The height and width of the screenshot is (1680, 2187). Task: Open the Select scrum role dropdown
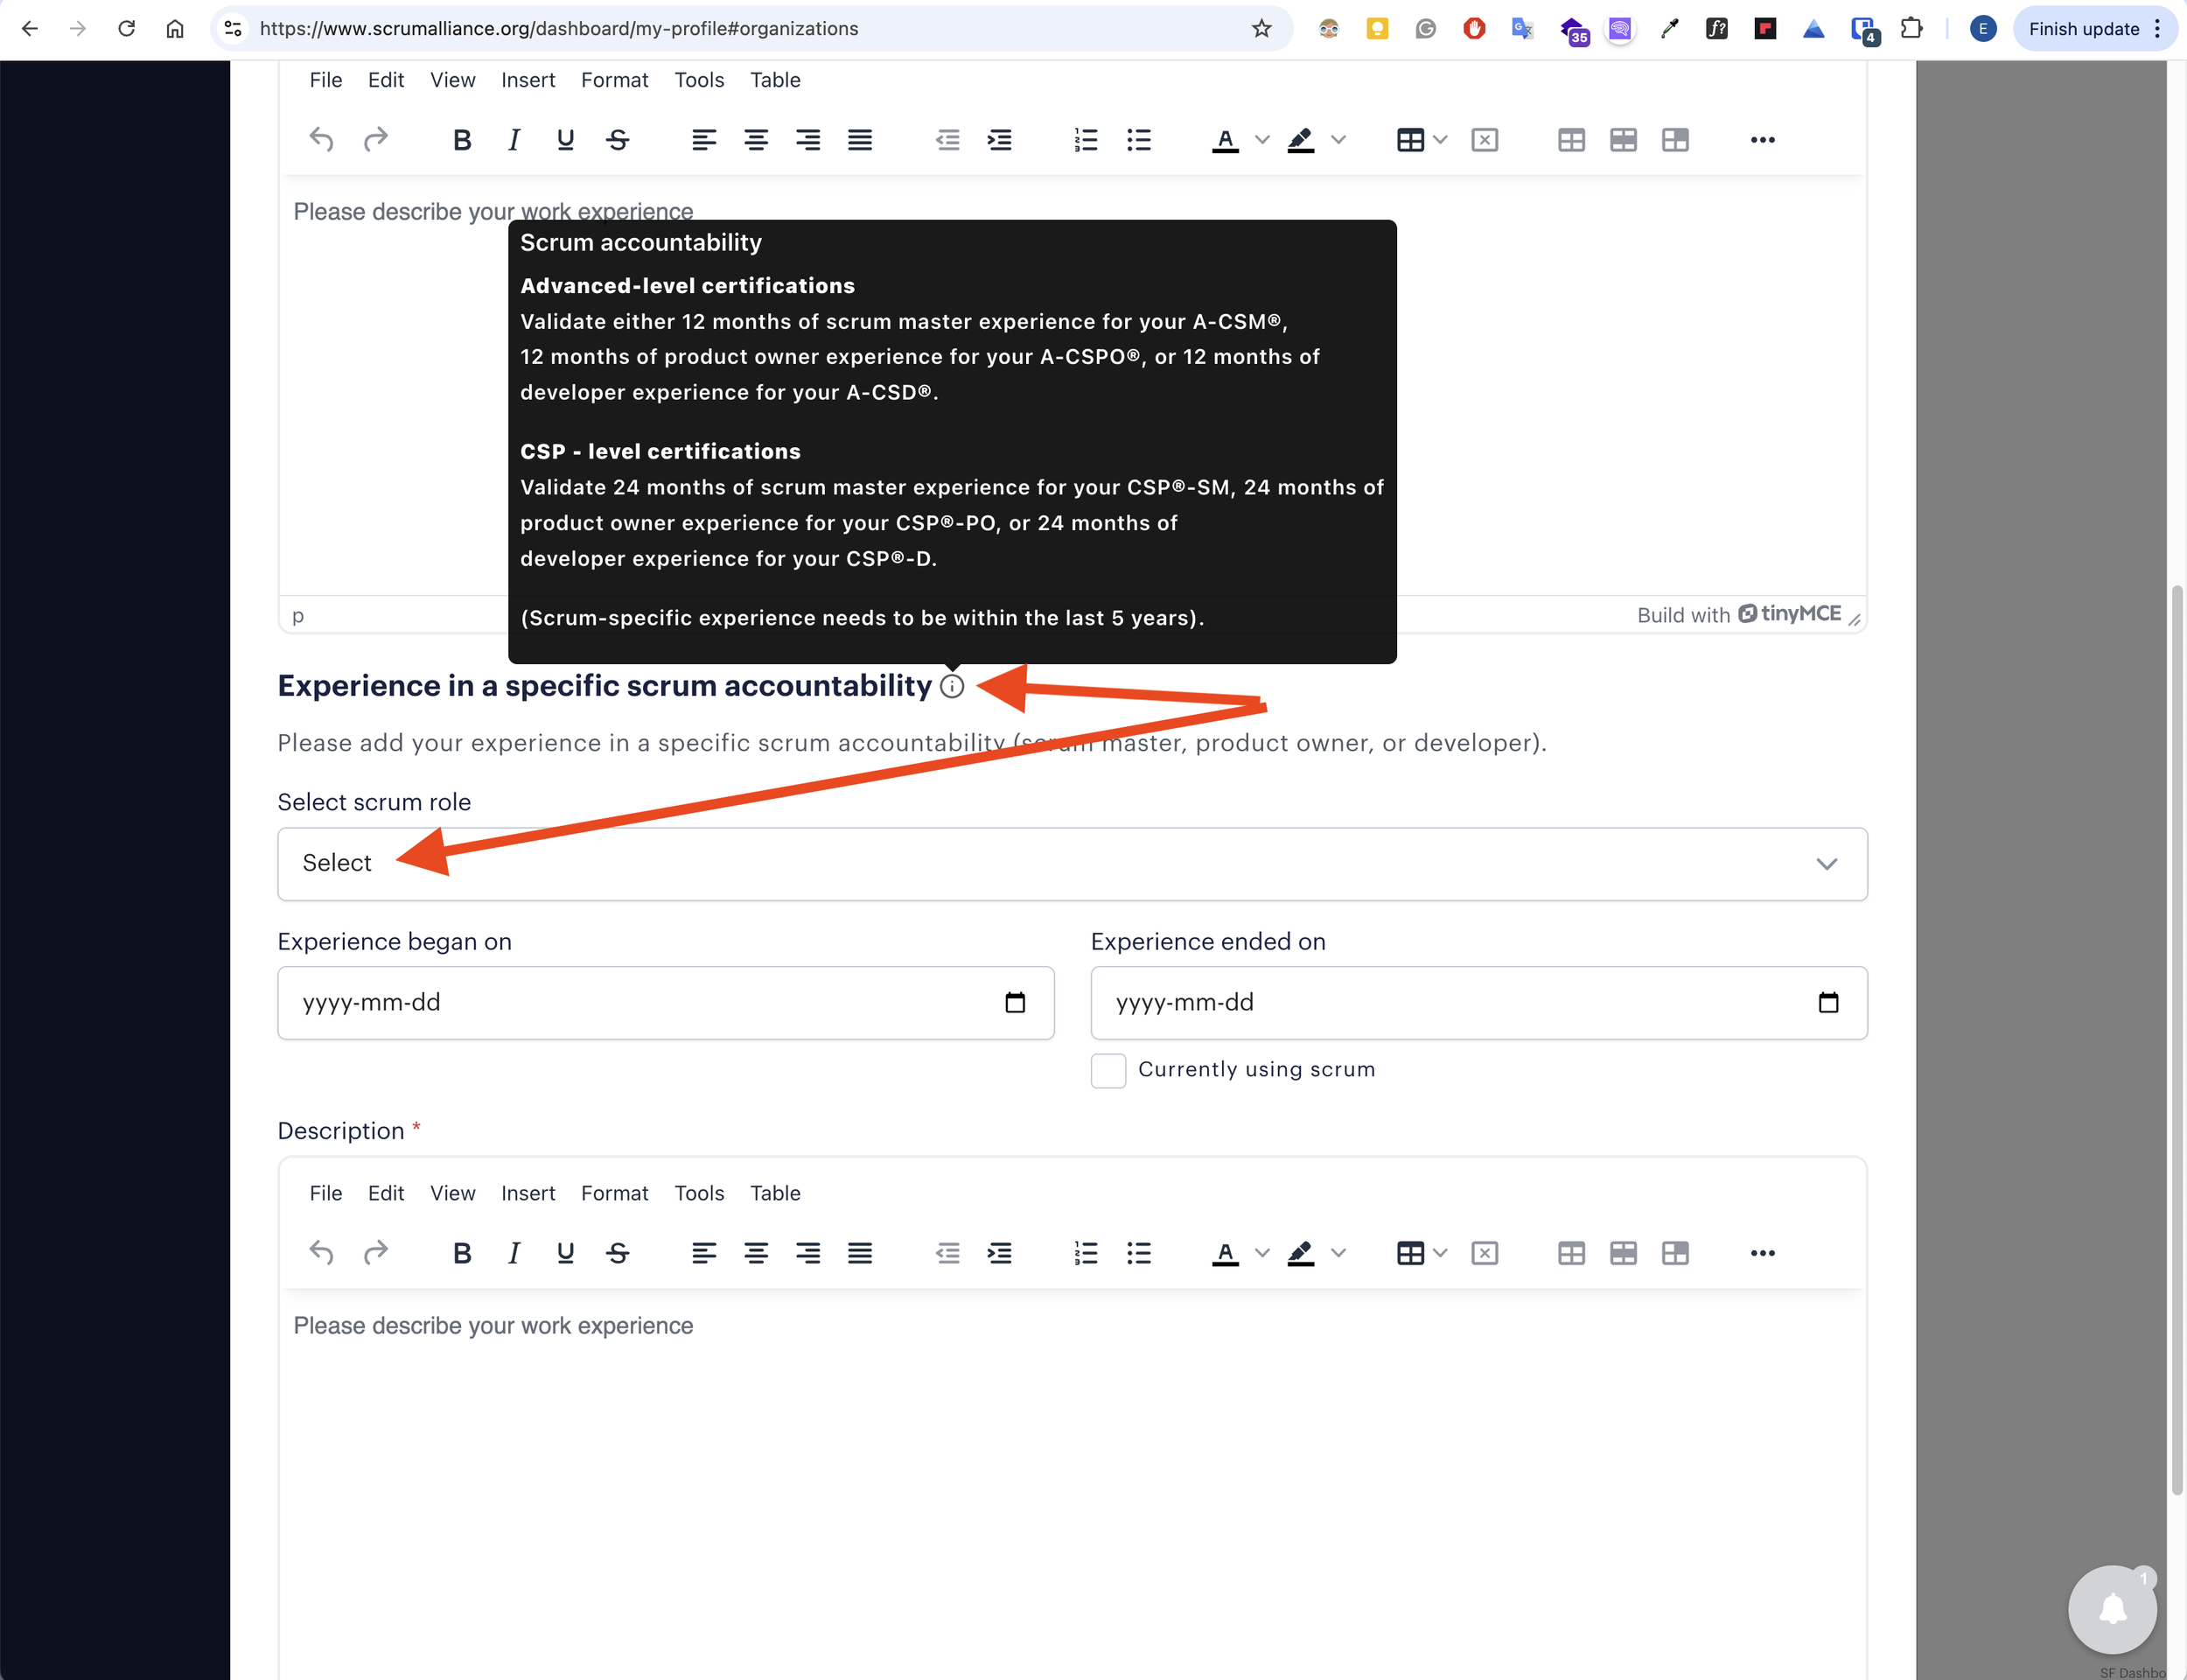coord(1072,864)
